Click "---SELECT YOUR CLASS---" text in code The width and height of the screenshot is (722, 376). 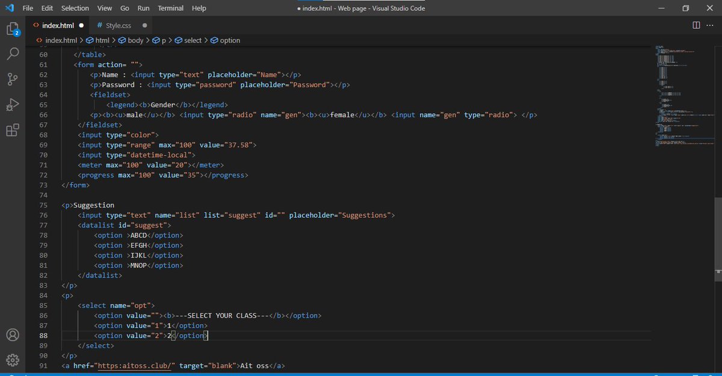pyautogui.click(x=221, y=316)
